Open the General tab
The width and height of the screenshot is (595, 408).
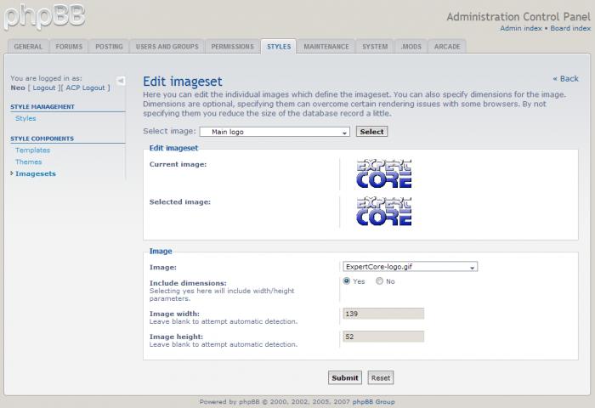(28, 47)
